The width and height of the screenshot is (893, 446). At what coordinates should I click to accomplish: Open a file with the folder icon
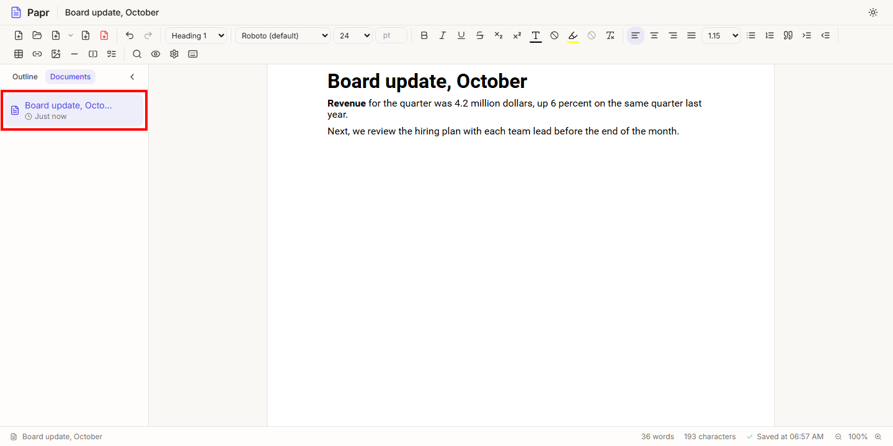[37, 35]
